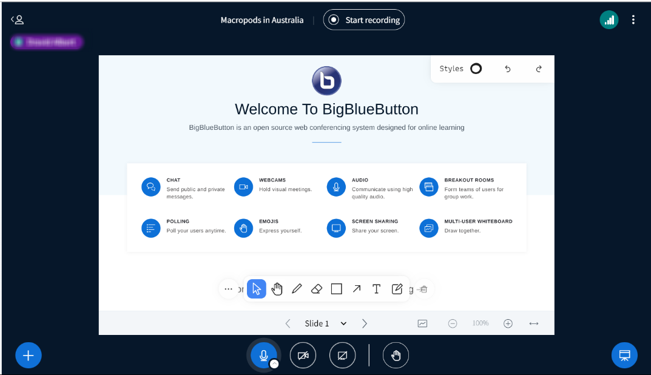
Task: Select the Text tool
Action: pos(377,289)
